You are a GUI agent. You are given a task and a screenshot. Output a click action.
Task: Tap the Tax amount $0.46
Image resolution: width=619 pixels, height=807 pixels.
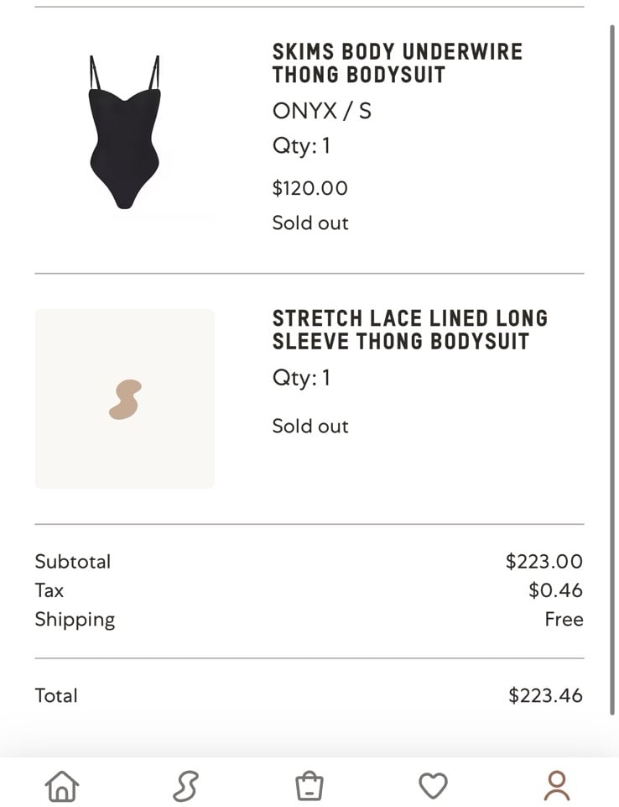[x=555, y=590]
